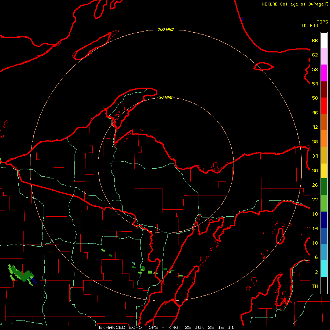Click the TH legend label

[x=315, y=286]
